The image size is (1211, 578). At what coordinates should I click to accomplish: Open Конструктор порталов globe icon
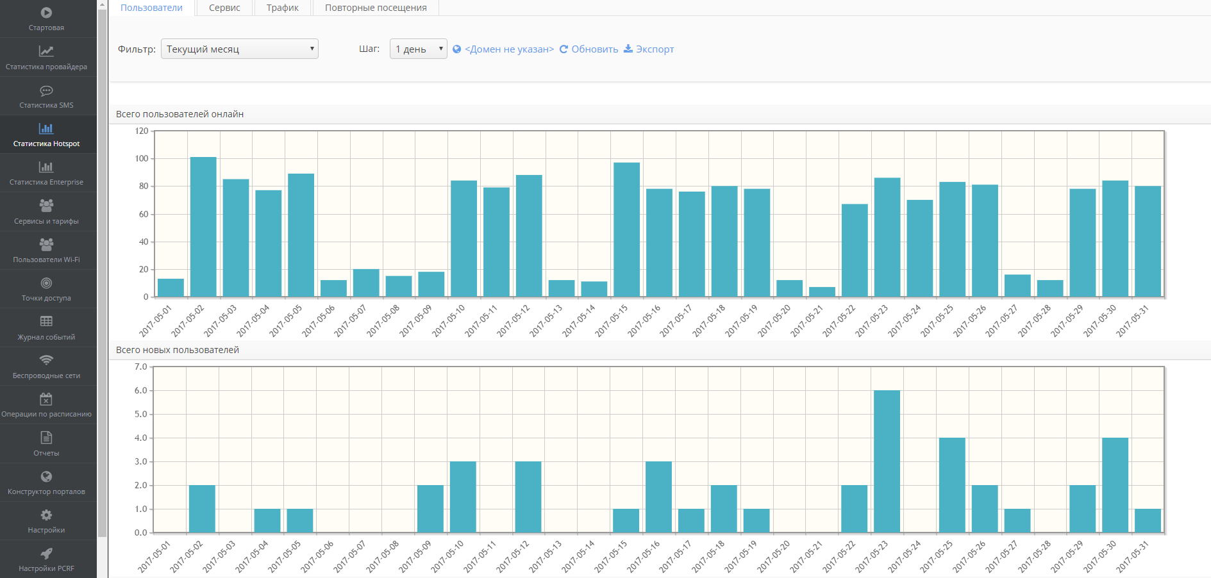click(x=46, y=476)
